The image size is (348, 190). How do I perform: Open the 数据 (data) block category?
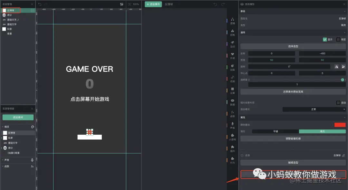pos(232,102)
